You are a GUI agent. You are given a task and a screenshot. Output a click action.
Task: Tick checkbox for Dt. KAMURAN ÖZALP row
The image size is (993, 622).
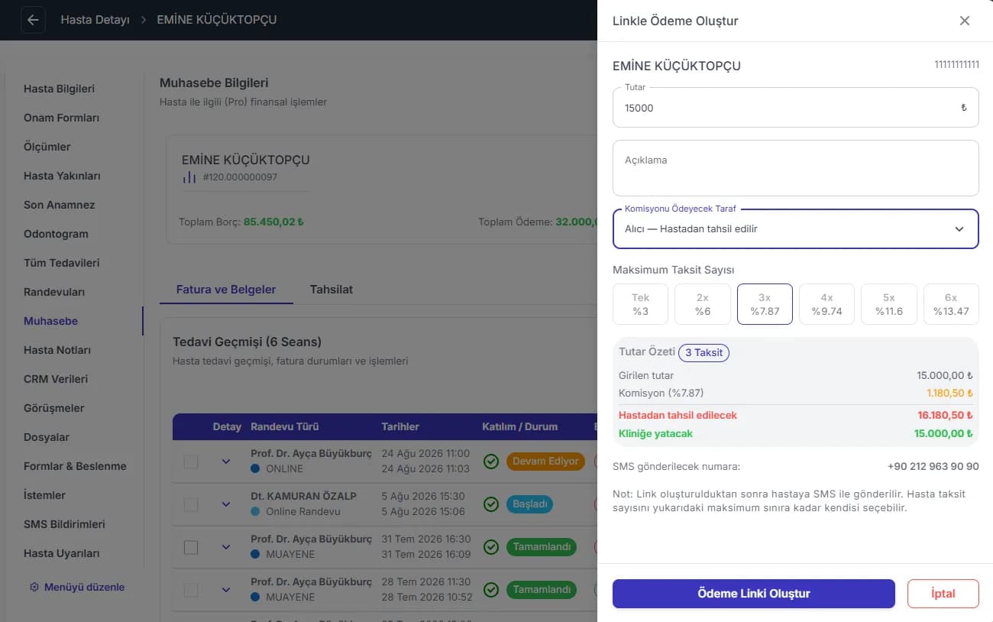191,504
